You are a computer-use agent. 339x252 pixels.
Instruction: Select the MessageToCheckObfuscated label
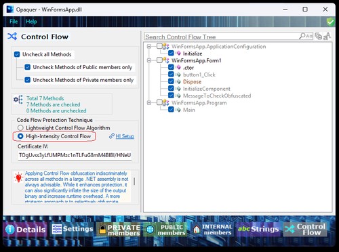[217, 96]
